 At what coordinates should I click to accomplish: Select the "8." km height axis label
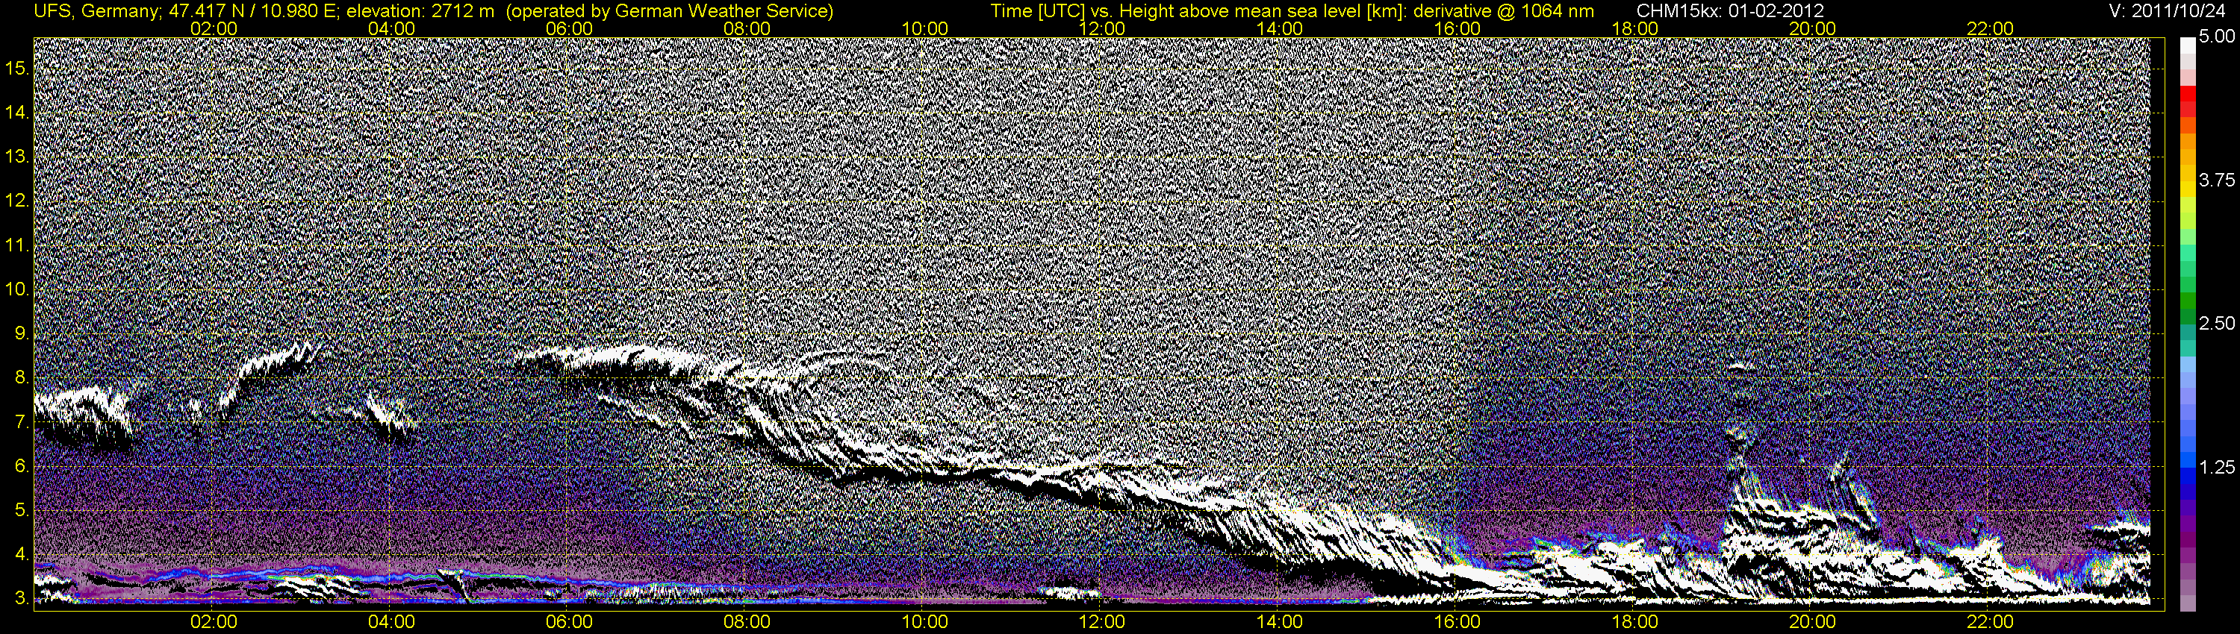pyautogui.click(x=22, y=379)
